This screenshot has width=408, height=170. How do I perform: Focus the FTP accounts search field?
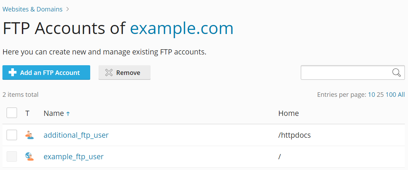pyautogui.click(x=346, y=73)
